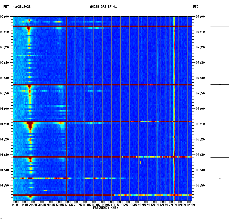
Task: Click the 100 Hz frequency tick label
Action: (x=102, y=205)
